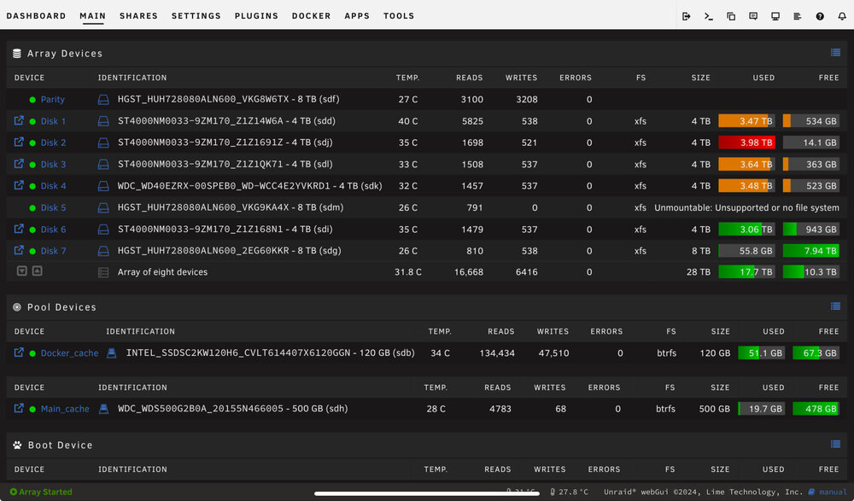The image size is (854, 501).
Task: Browse Disk 7 contents icon
Action: [x=19, y=250]
